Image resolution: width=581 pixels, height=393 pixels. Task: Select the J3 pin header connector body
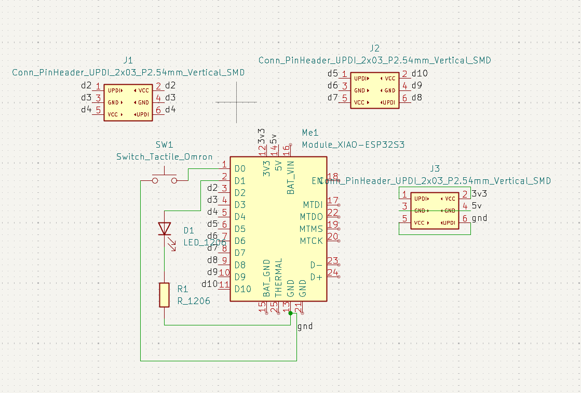point(435,211)
